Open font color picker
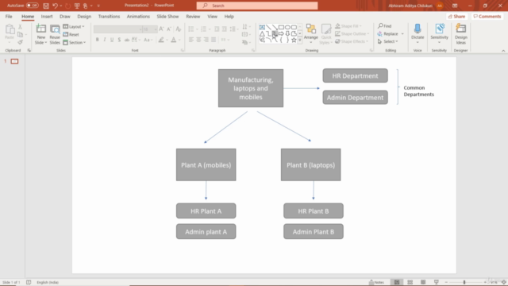The height and width of the screenshot is (286, 508). coord(174,40)
